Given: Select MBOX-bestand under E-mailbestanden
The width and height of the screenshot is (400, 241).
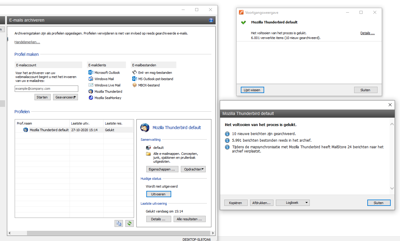Looking at the screenshot, I should click(146, 85).
